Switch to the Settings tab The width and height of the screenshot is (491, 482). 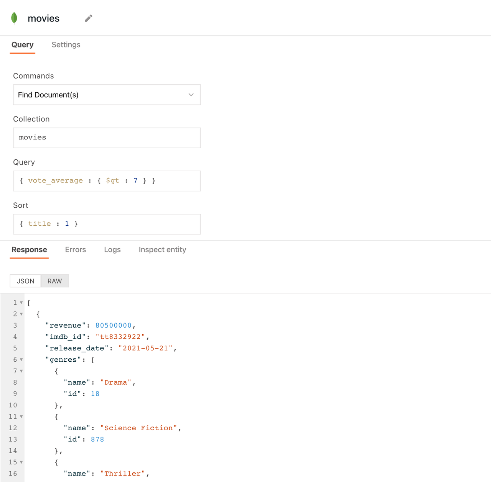point(66,45)
